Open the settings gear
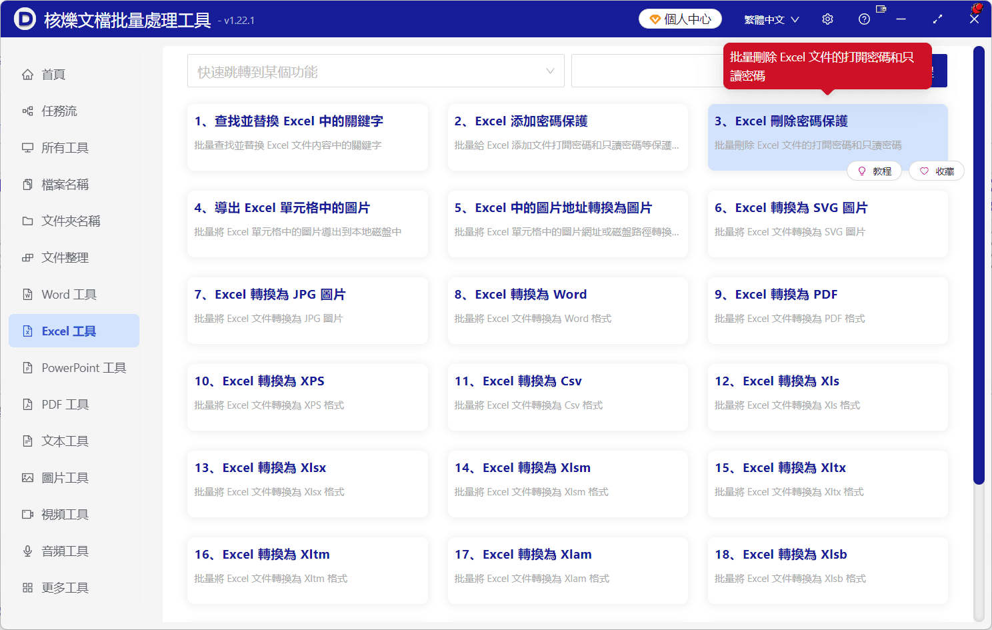Viewport: 992px width, 630px height. point(827,19)
